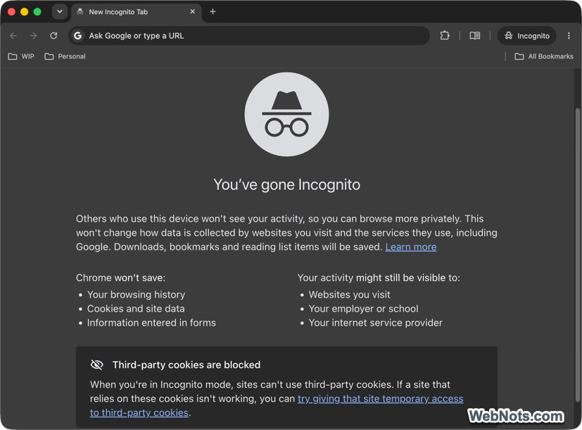The image size is (582, 430).
Task: Click the Incognito profile button
Action: tap(526, 36)
